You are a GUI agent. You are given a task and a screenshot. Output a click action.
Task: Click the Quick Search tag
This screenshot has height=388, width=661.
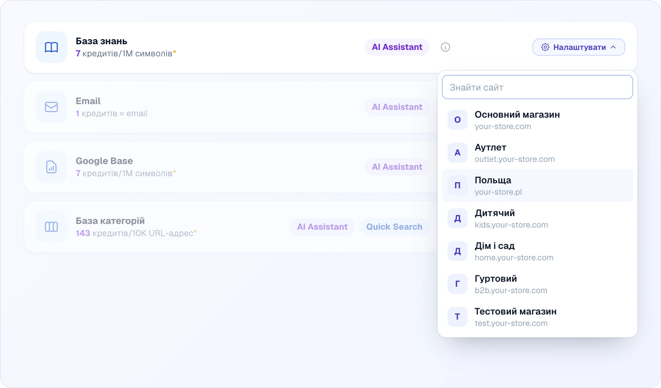click(x=394, y=227)
